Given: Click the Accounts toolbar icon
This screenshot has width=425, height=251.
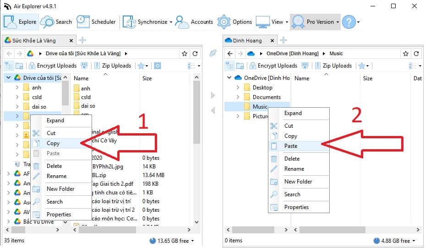Looking at the screenshot, I should pyautogui.click(x=194, y=21).
